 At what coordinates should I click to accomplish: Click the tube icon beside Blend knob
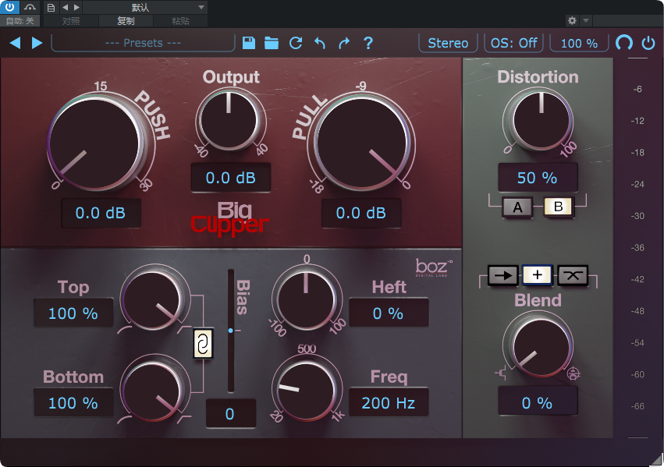(573, 373)
